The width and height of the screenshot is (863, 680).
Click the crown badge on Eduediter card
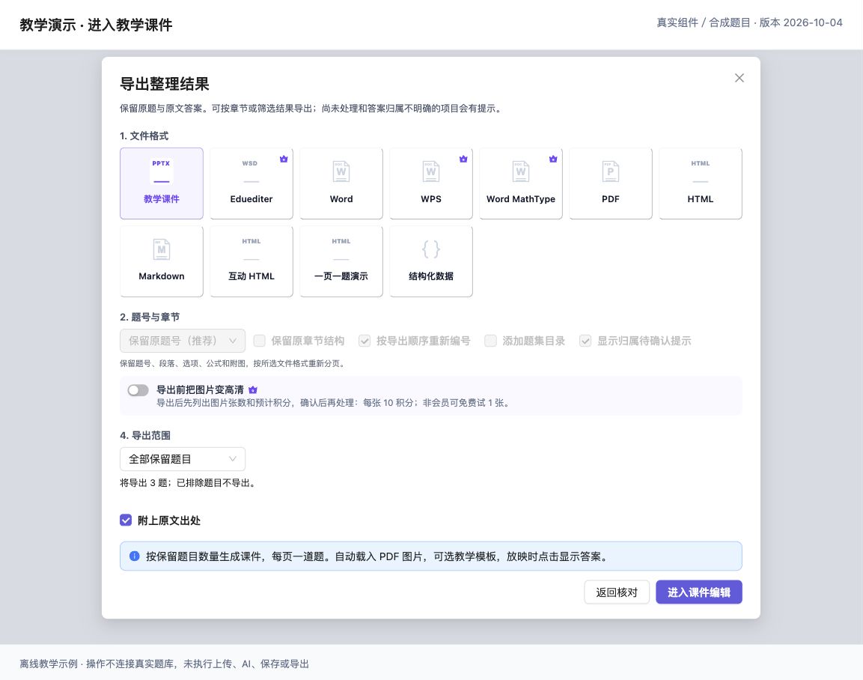284,159
